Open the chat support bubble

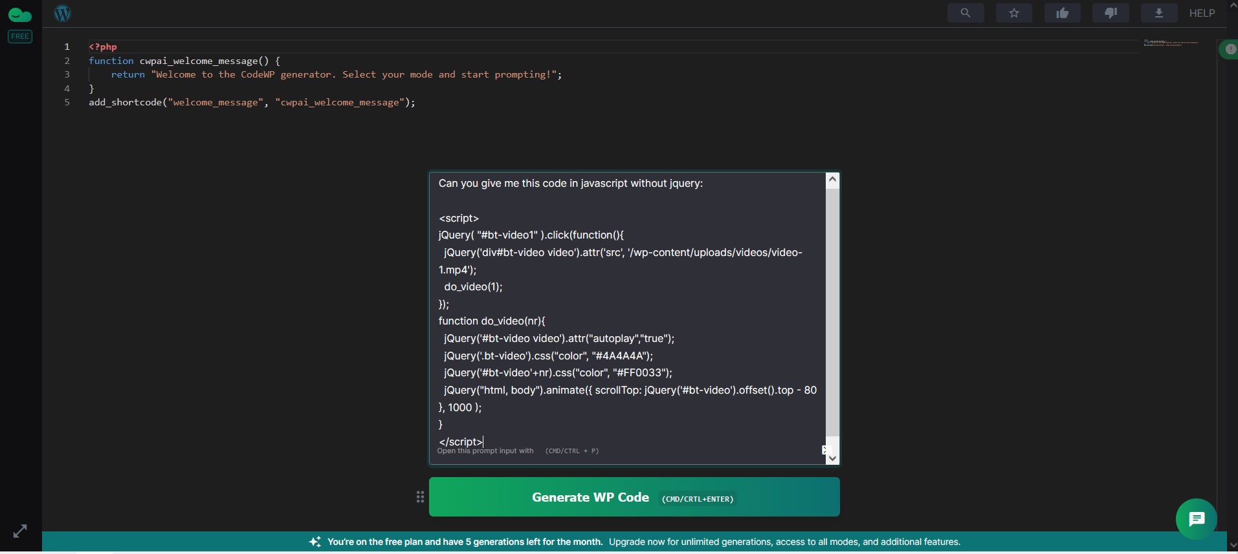pyautogui.click(x=1197, y=519)
